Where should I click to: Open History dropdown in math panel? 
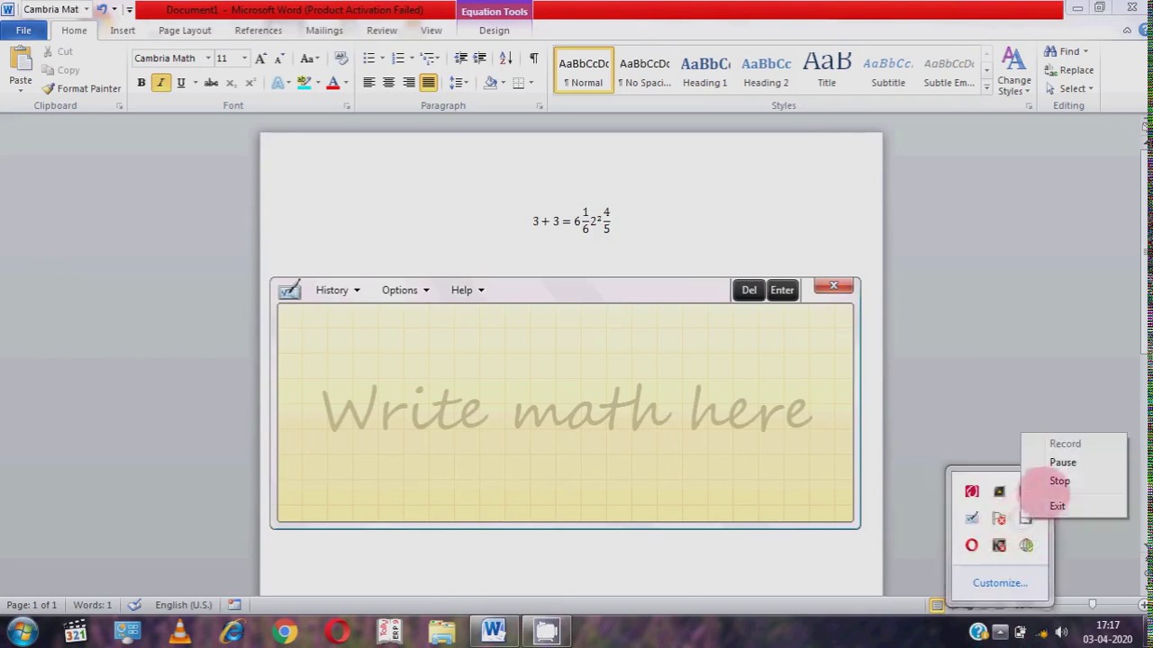[x=338, y=290]
